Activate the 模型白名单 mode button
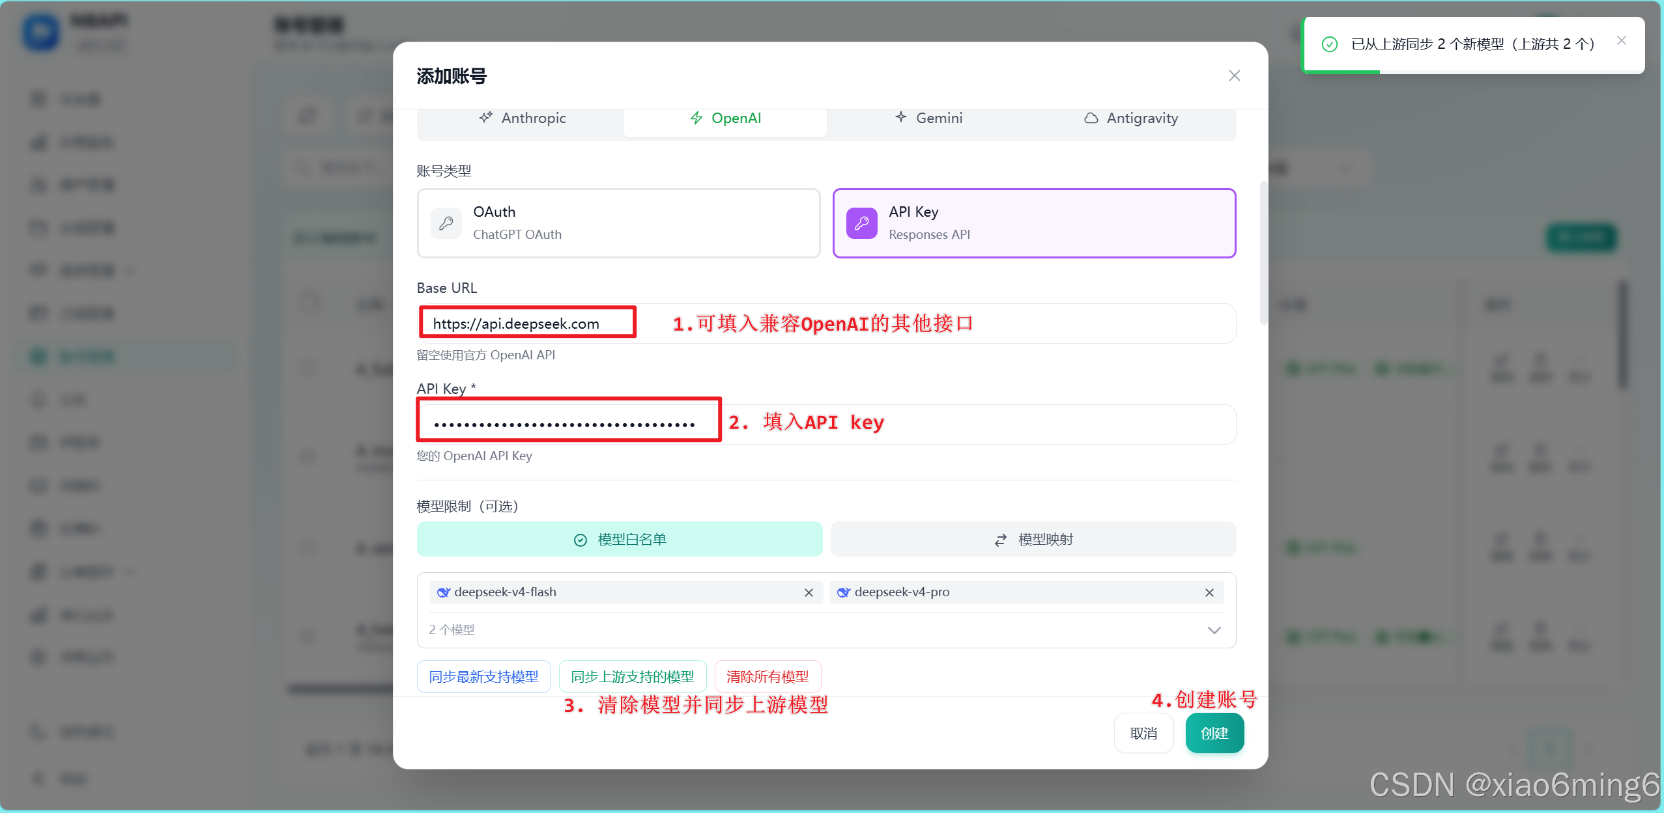Image resolution: width=1664 pixels, height=813 pixels. pyautogui.click(x=620, y=539)
